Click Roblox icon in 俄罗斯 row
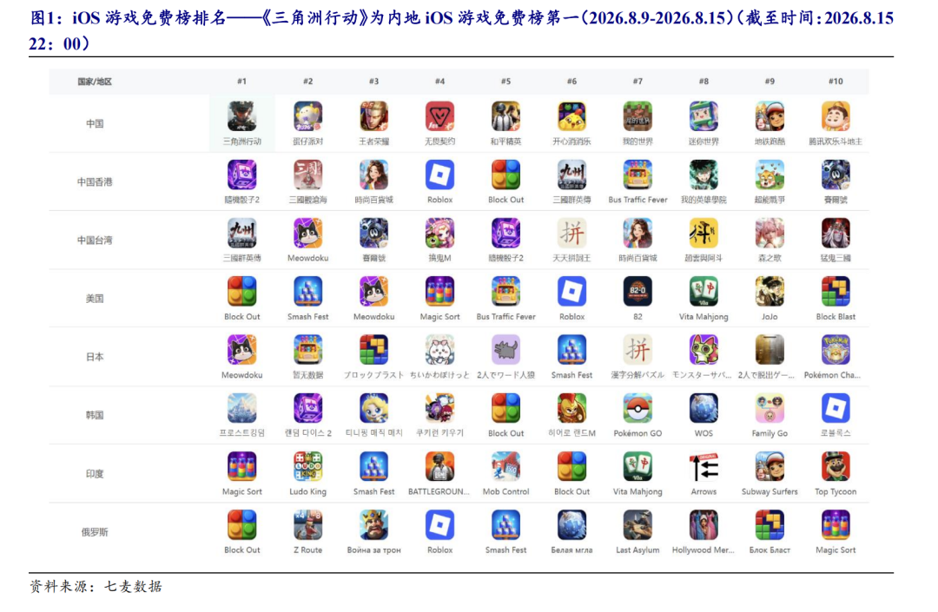This screenshot has width=938, height=612. (x=439, y=524)
